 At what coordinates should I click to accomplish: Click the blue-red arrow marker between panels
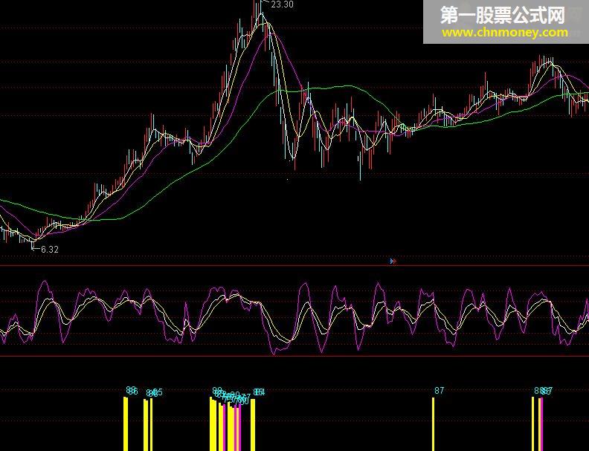(x=393, y=261)
